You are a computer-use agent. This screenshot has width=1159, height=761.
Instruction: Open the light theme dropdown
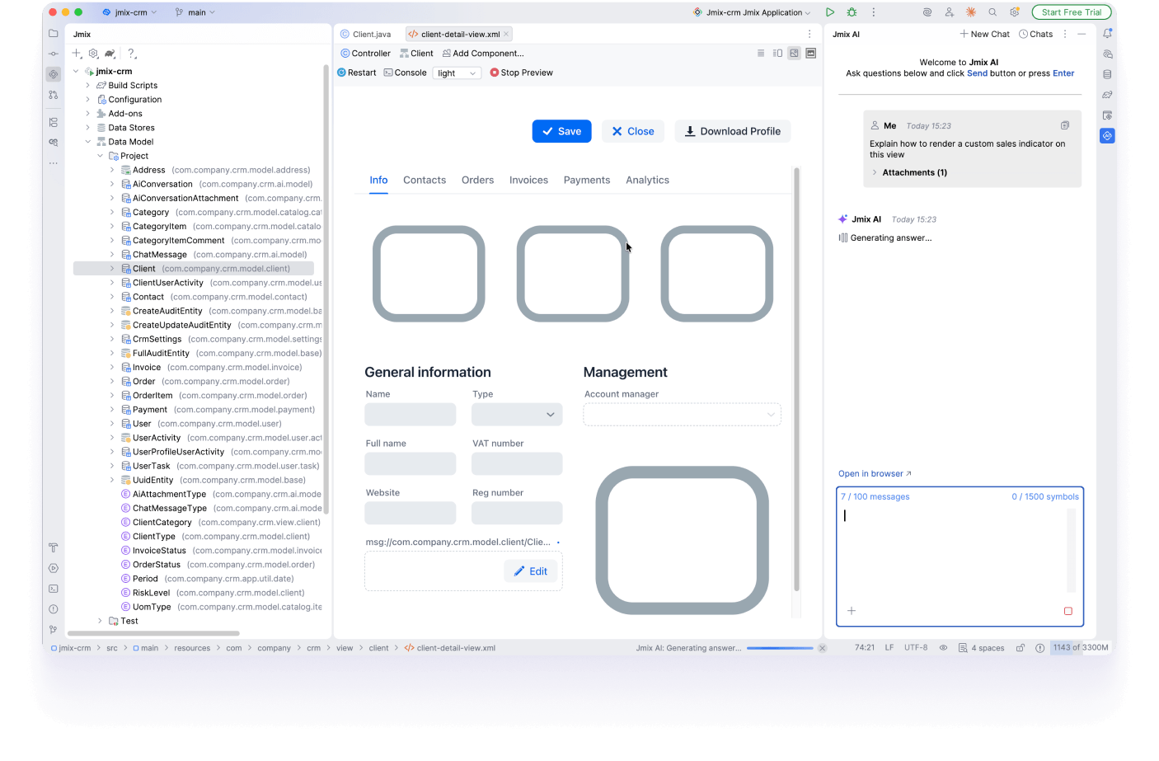[457, 73]
